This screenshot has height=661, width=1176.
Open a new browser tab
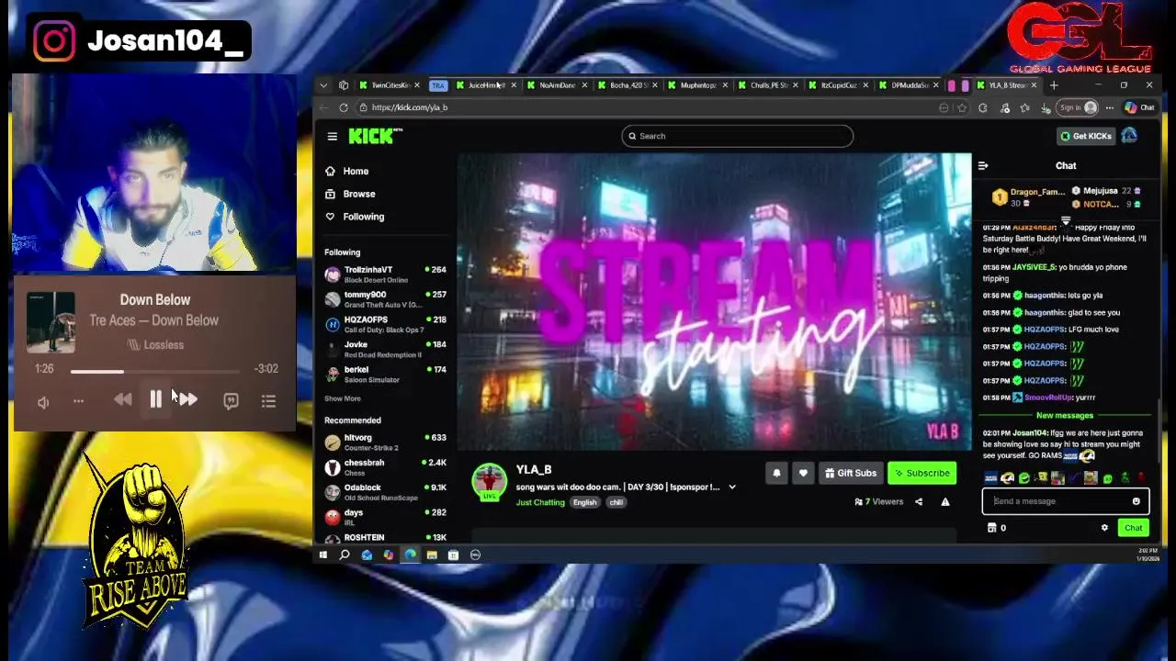1054,85
